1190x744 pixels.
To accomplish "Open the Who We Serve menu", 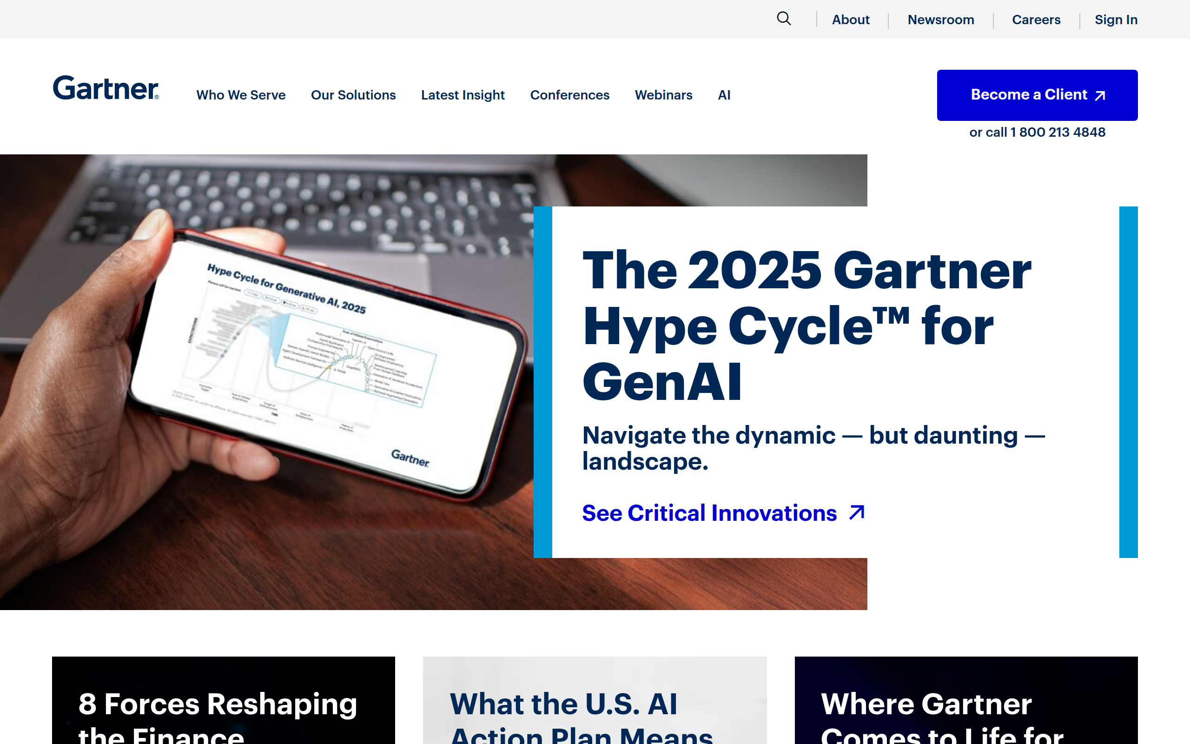I will point(241,95).
